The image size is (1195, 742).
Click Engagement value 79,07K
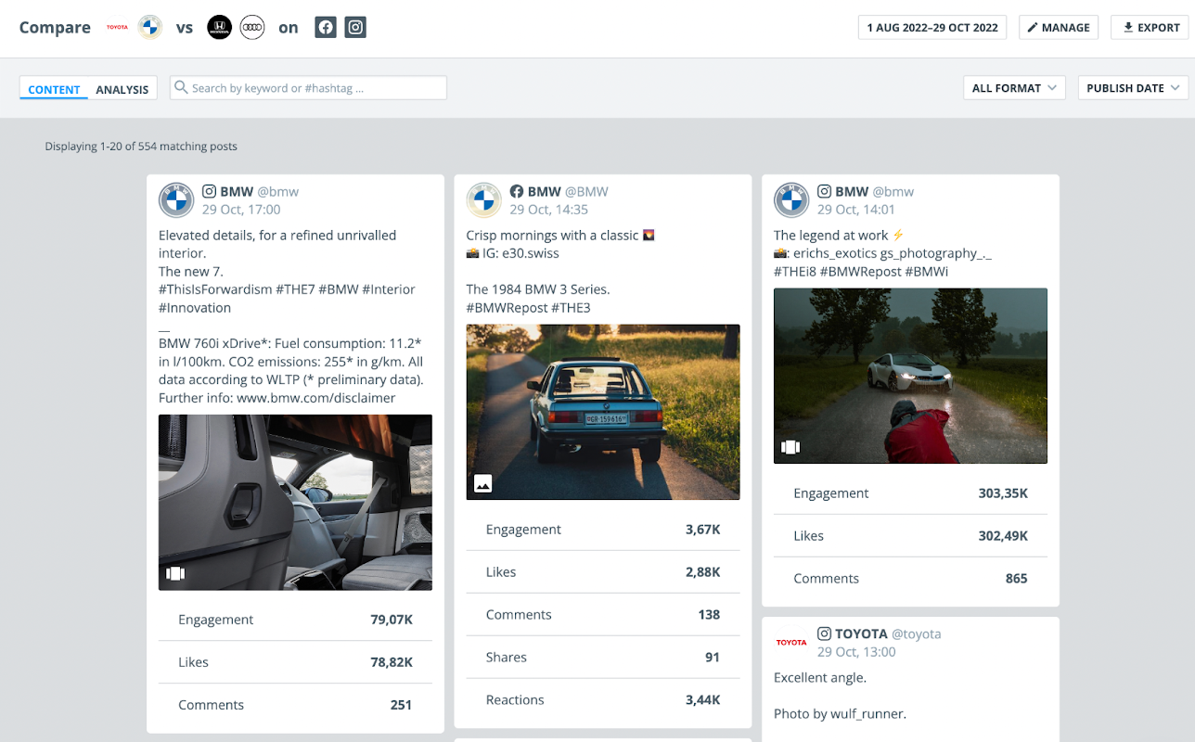[x=392, y=620]
